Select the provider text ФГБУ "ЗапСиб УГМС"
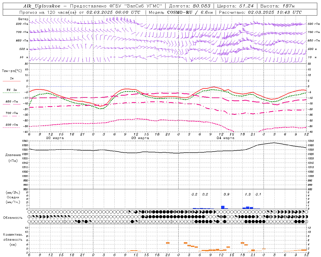Image resolution: width=321 pixels, height=257 pixels. tap(136, 6)
